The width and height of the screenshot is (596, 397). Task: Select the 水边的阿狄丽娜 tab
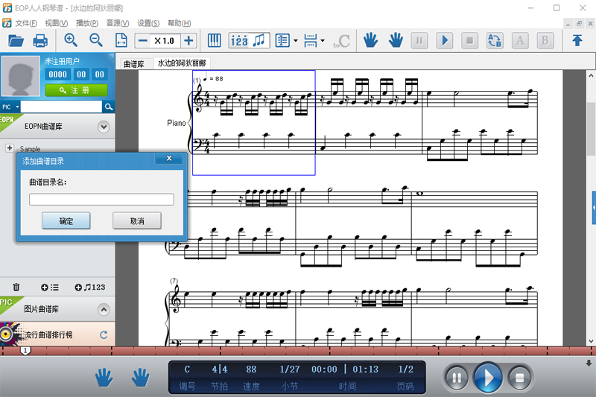click(x=182, y=63)
